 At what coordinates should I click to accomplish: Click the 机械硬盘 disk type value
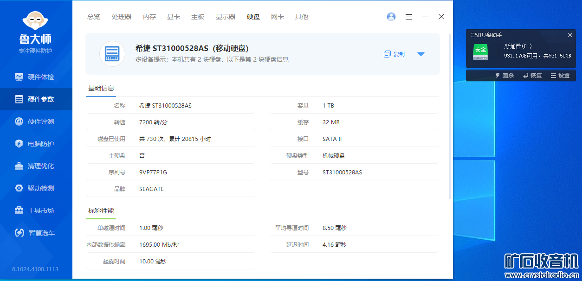coord(334,156)
